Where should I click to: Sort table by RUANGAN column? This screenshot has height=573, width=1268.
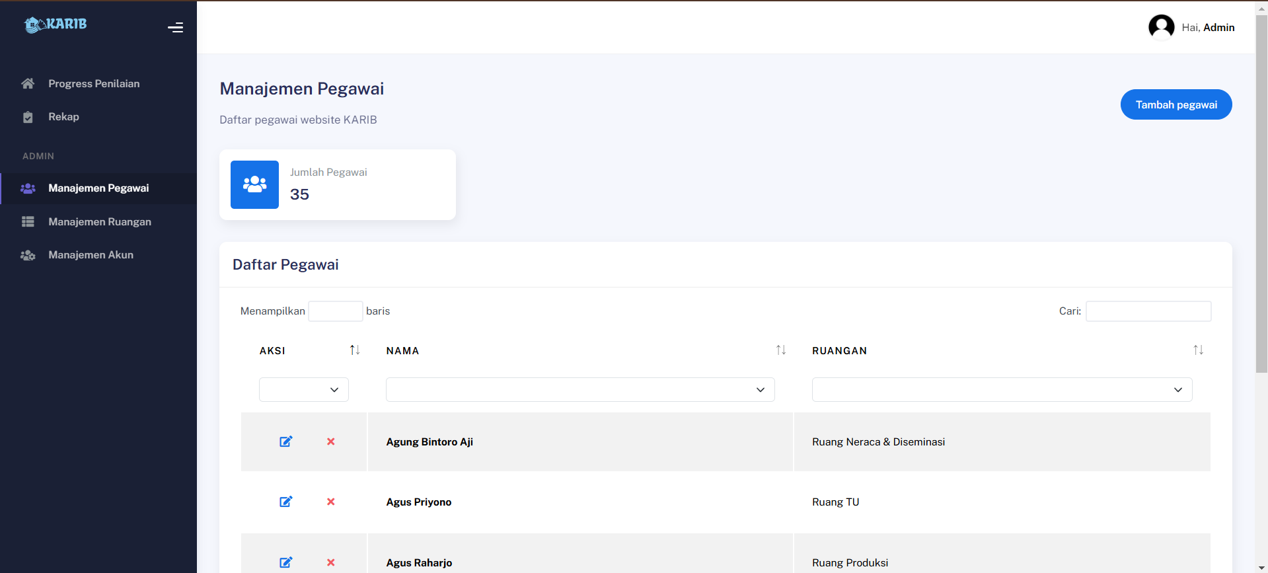click(1198, 350)
